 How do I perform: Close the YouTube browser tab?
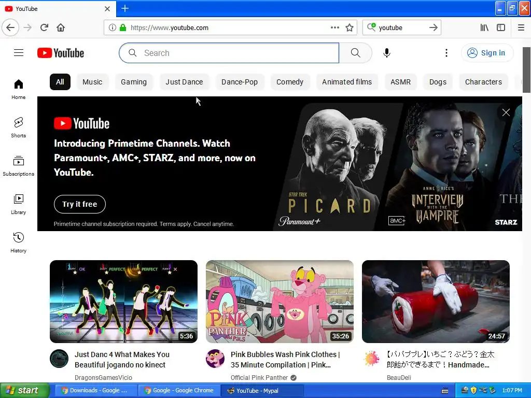coord(107,9)
